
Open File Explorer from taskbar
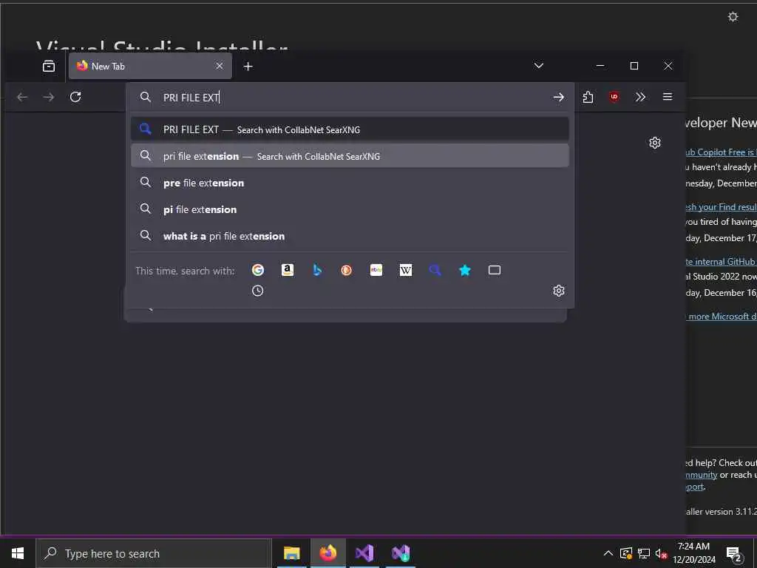tap(291, 553)
